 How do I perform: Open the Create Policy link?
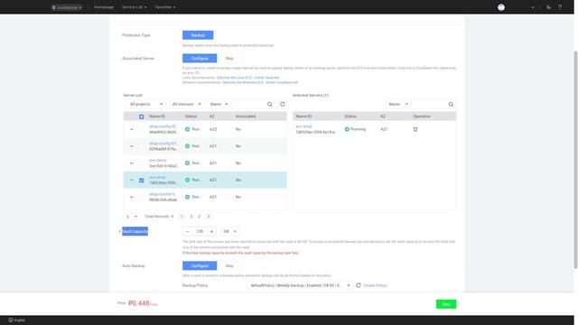(375, 285)
